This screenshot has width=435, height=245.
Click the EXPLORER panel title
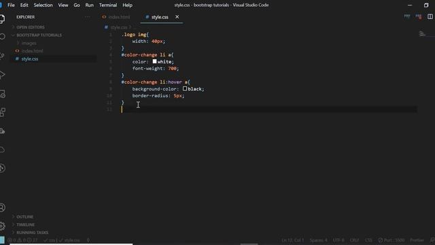[x=26, y=17]
